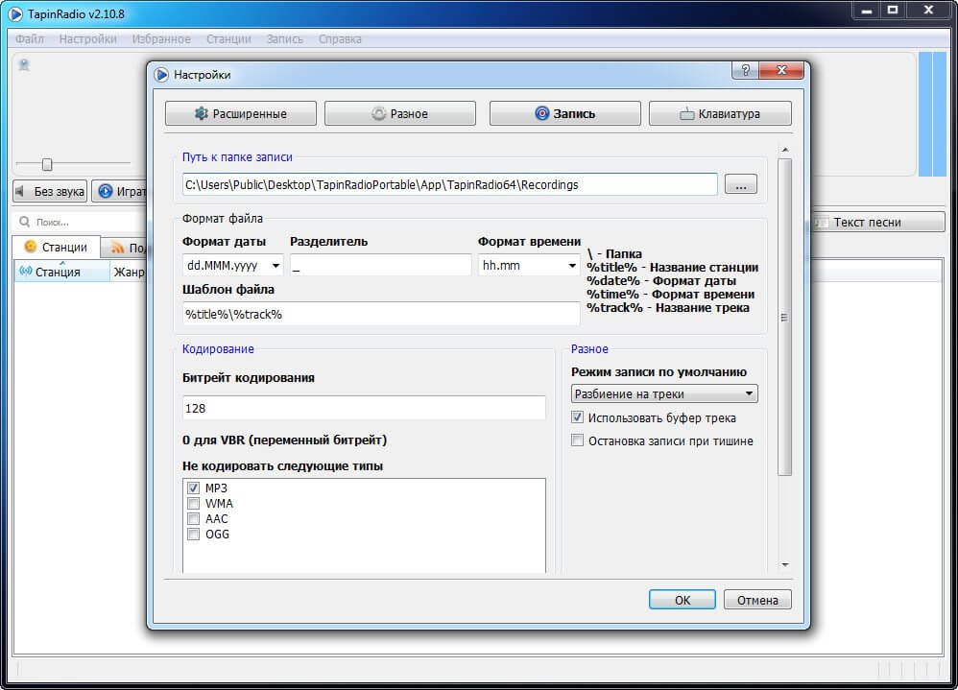958x690 pixels.
Task: Open the Разное settings tab
Action: click(x=400, y=113)
